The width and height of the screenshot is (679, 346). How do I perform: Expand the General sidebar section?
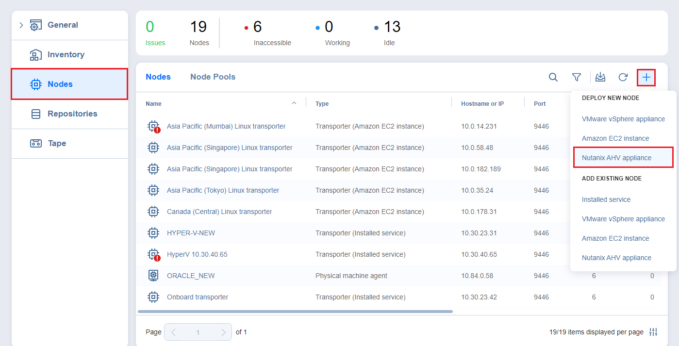point(21,25)
